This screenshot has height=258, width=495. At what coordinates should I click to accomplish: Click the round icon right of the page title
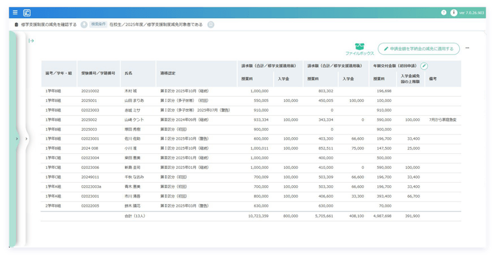(x=84, y=25)
